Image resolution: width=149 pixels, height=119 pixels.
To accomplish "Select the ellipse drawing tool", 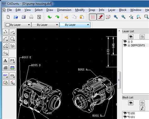I will pos(5,46).
